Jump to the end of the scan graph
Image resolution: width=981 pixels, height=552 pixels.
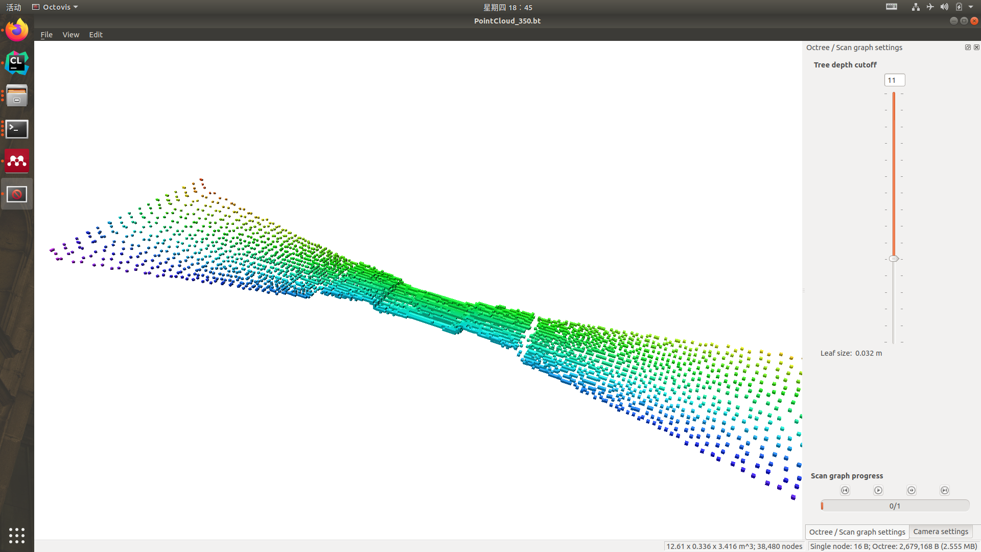(945, 490)
